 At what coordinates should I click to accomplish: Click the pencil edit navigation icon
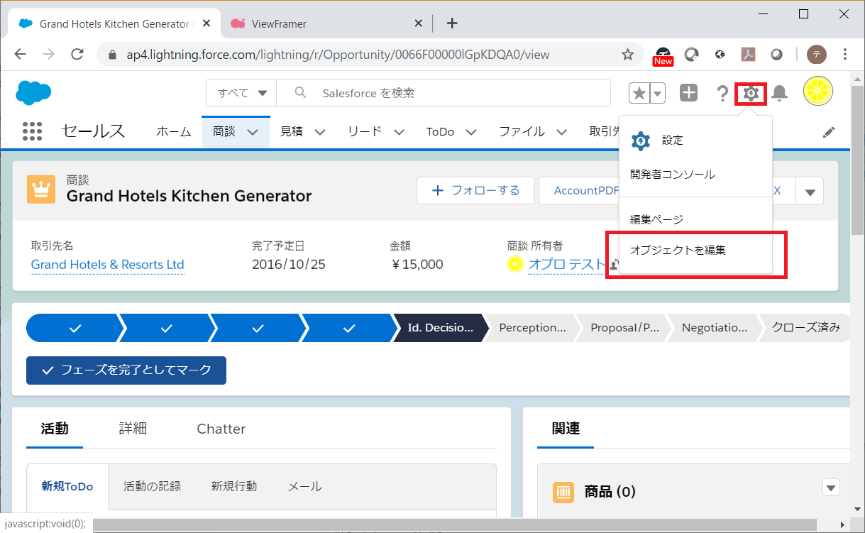tap(828, 132)
